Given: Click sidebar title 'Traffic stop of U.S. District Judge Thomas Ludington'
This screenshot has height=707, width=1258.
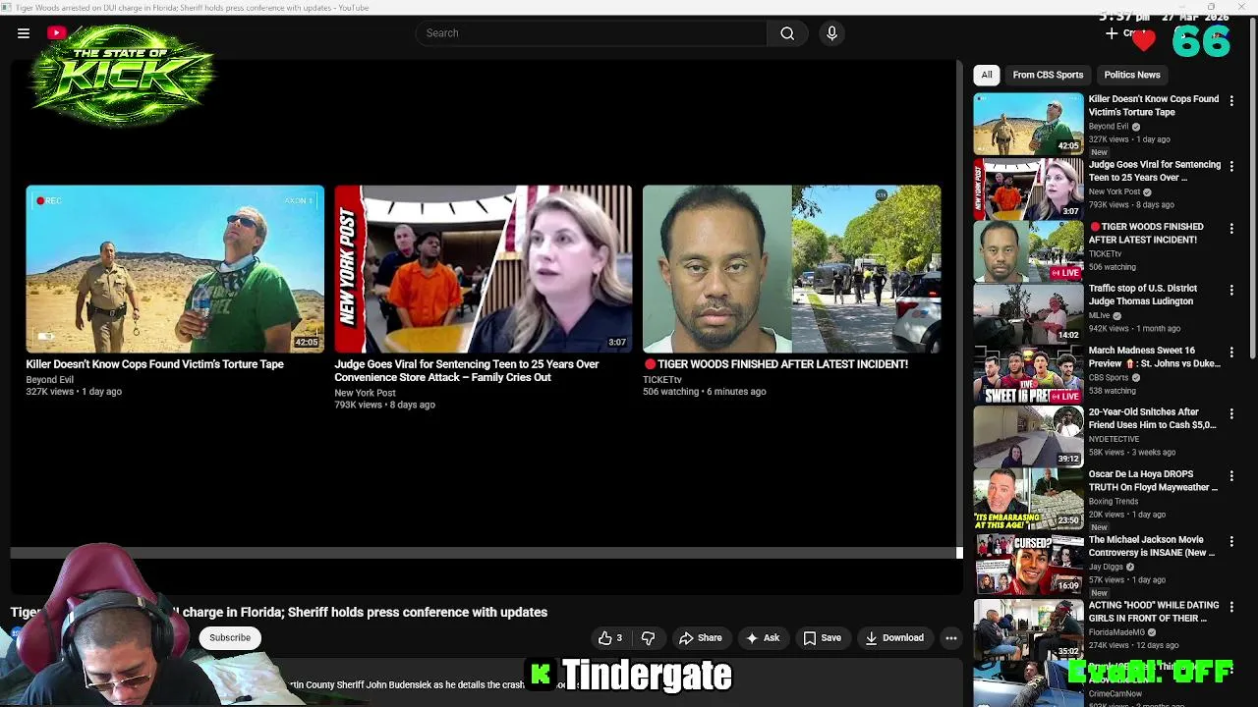Looking at the screenshot, I should pyautogui.click(x=1143, y=296).
